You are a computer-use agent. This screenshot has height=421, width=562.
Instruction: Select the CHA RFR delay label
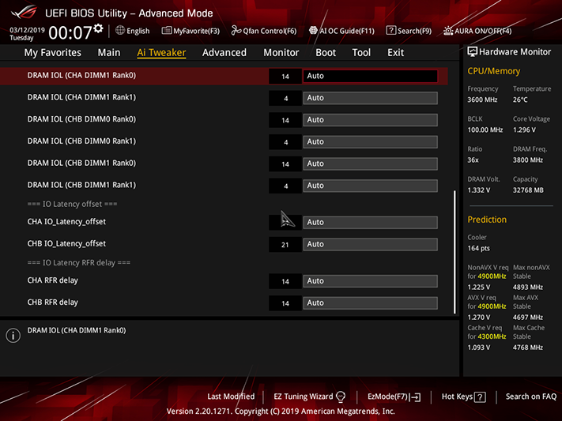point(53,280)
